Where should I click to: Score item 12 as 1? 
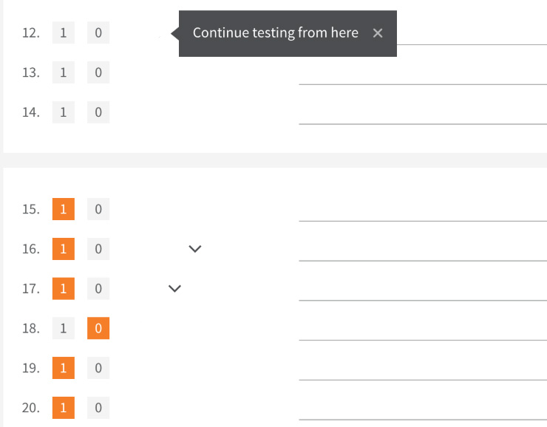[64, 33]
